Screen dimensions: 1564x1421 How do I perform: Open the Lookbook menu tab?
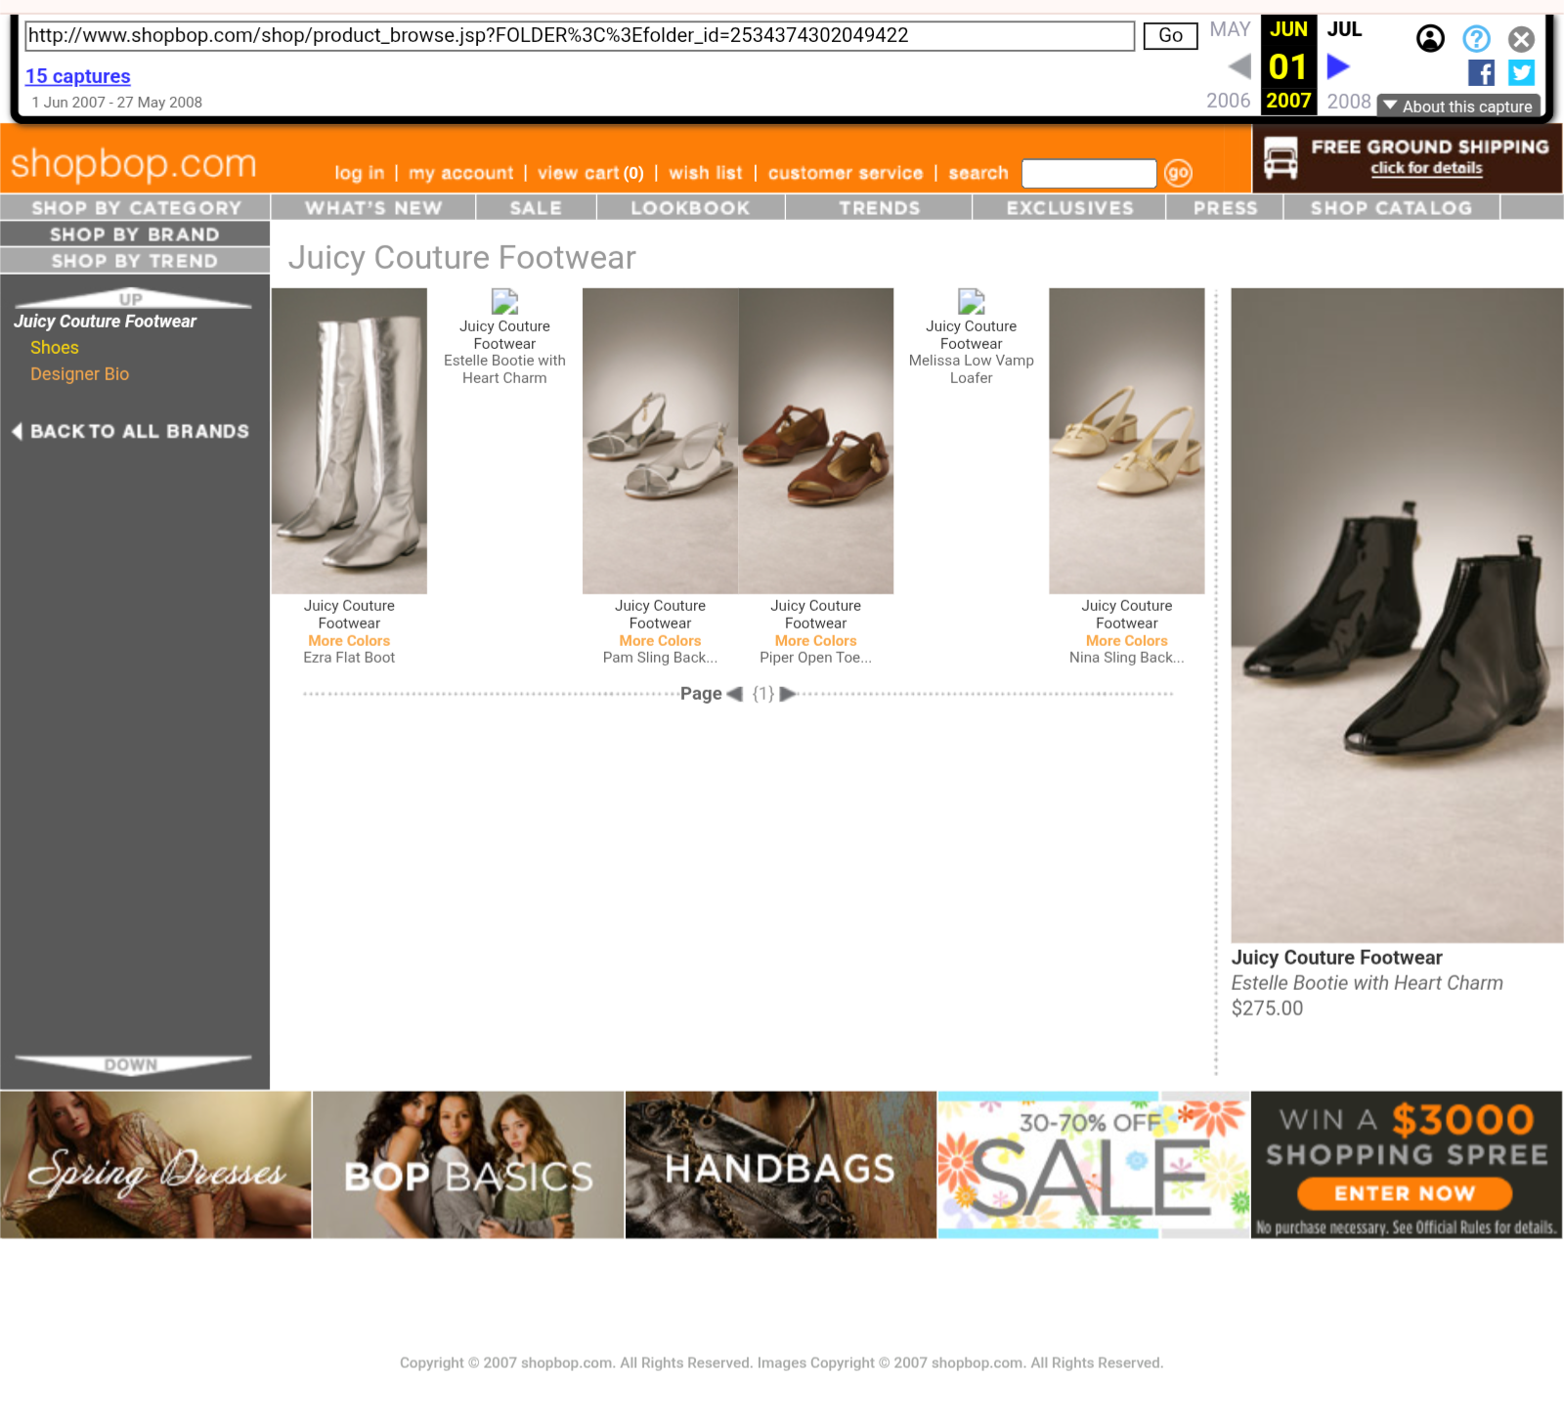click(690, 207)
